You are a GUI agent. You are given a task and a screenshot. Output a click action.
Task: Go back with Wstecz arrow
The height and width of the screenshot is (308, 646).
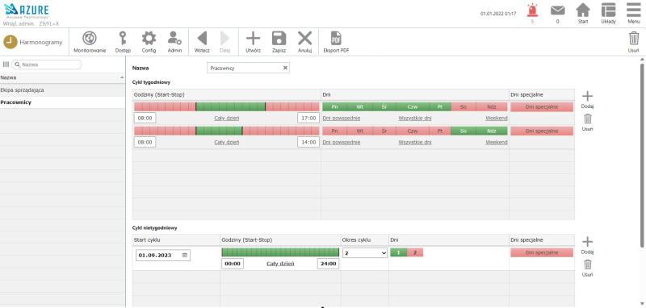coord(202,42)
